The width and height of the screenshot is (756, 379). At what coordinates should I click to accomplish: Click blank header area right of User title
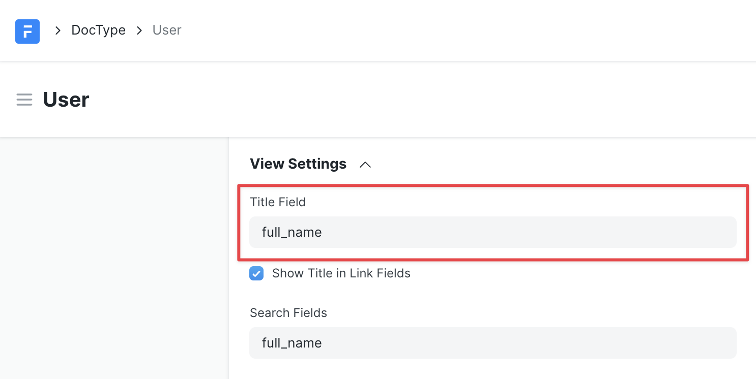point(407,100)
